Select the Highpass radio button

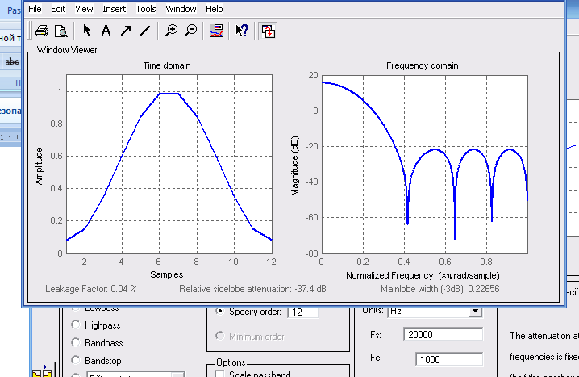(77, 325)
